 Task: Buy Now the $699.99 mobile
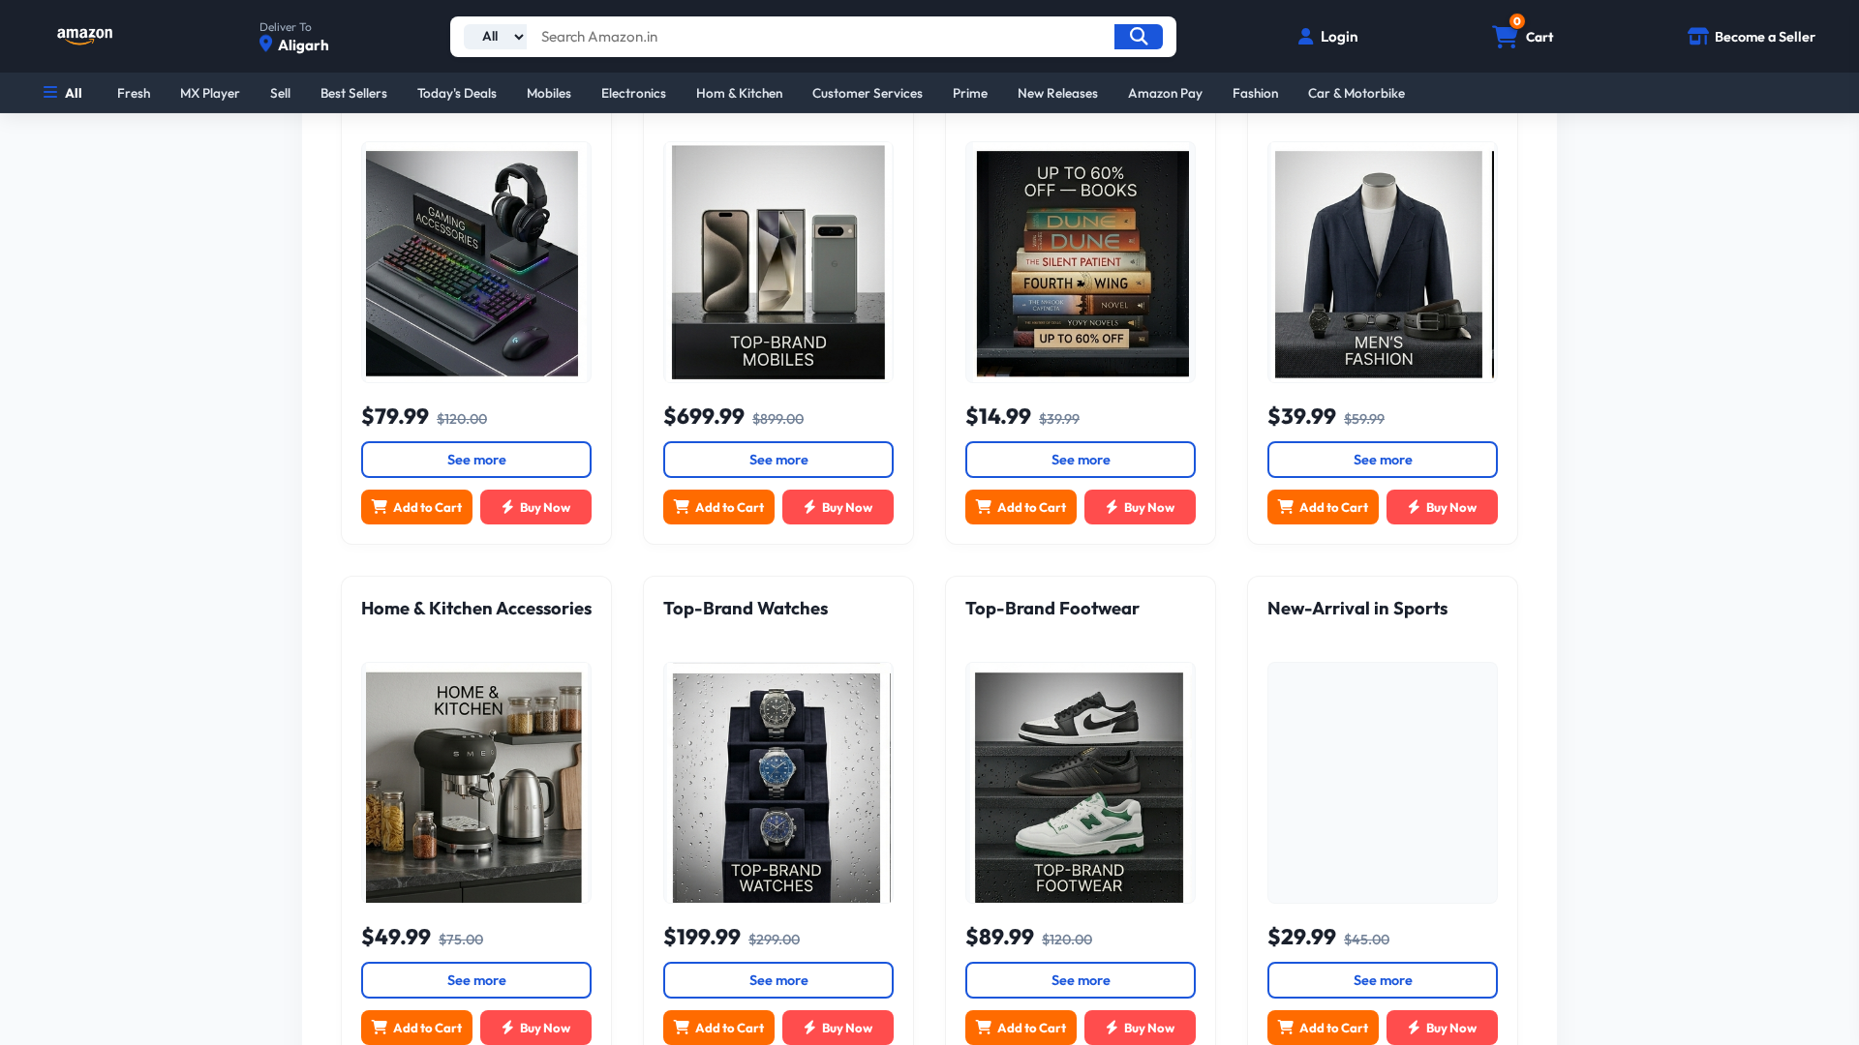(838, 507)
